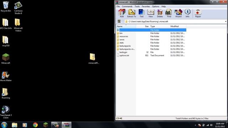Click the Repair archive icon
228x128 pixels.
198,13
